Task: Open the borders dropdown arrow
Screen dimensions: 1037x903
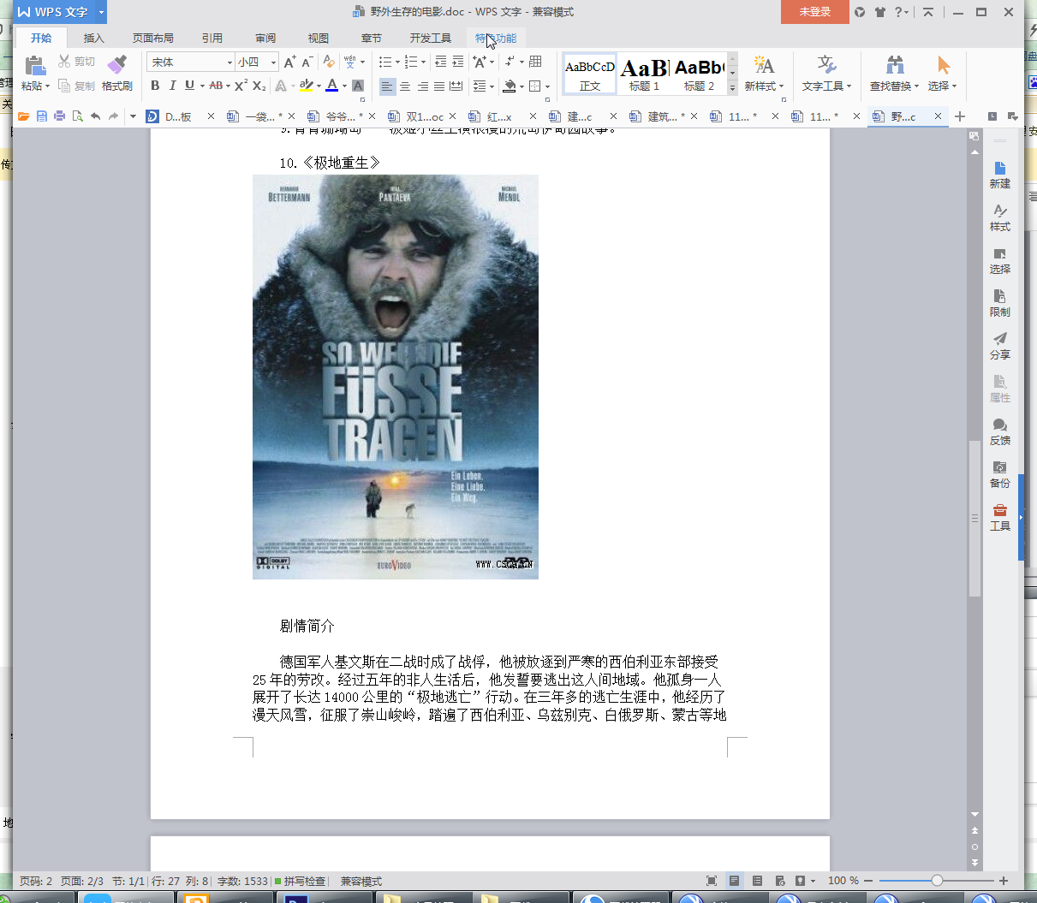Action: 547,86
